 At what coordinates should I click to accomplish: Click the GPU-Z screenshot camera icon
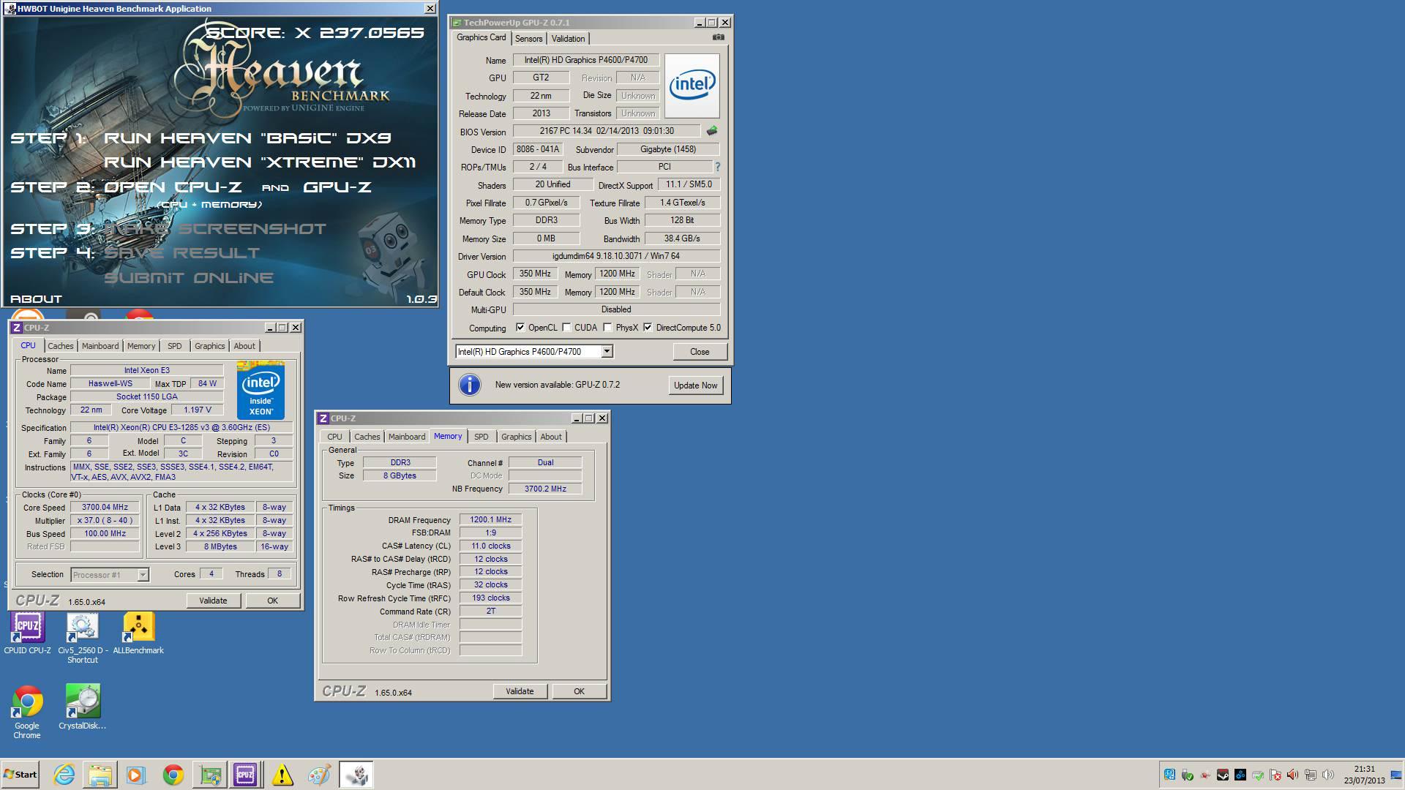pyautogui.click(x=718, y=37)
